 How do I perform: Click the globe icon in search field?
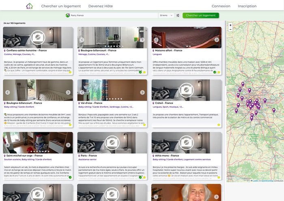[68, 15]
